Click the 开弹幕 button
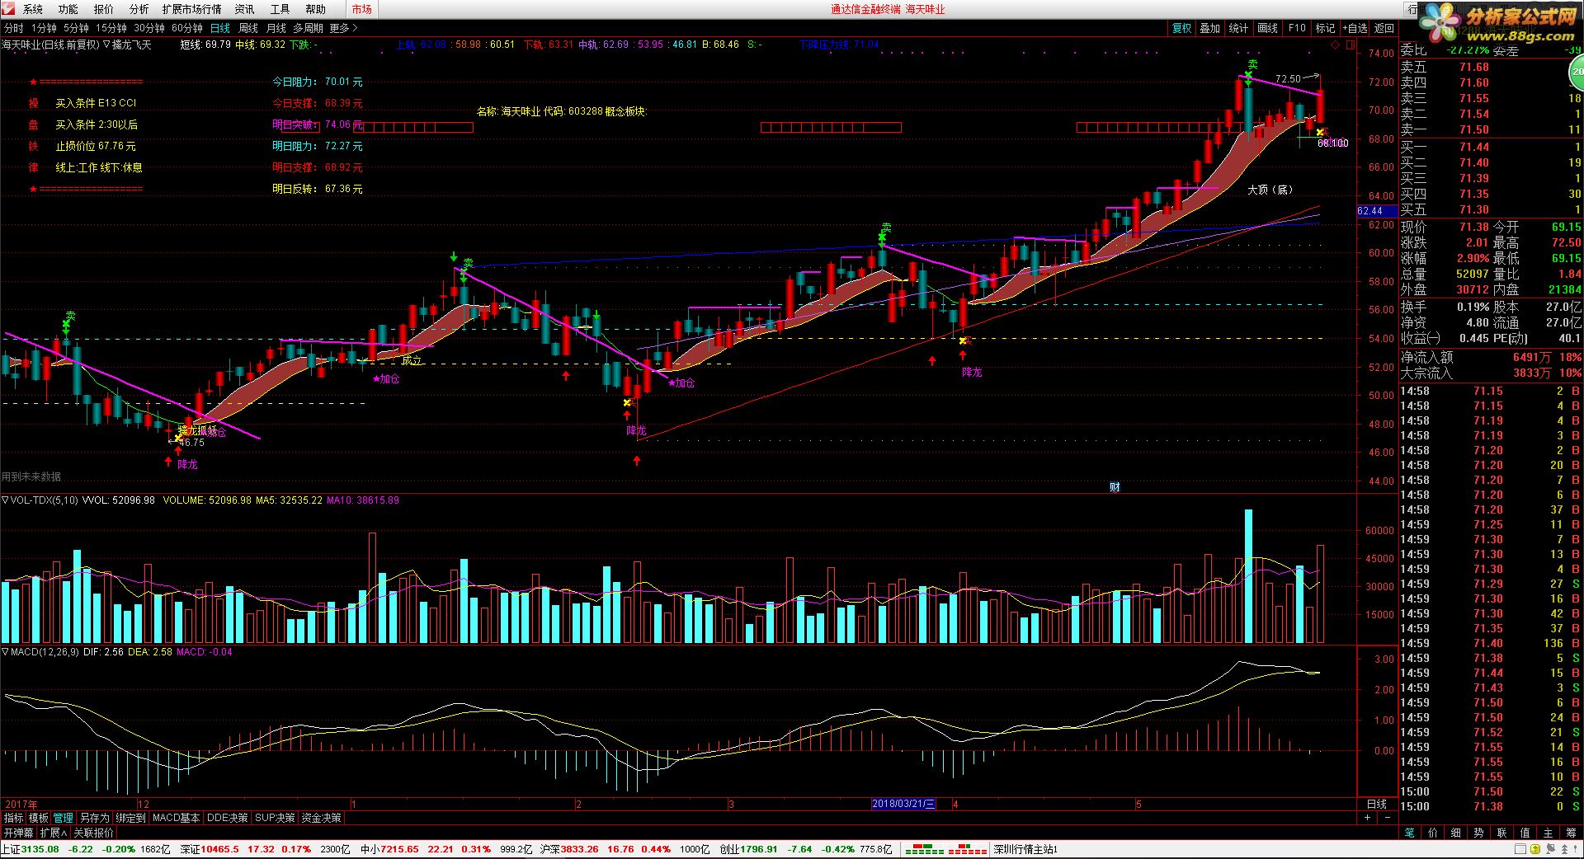The width and height of the screenshot is (1584, 859). (x=18, y=833)
